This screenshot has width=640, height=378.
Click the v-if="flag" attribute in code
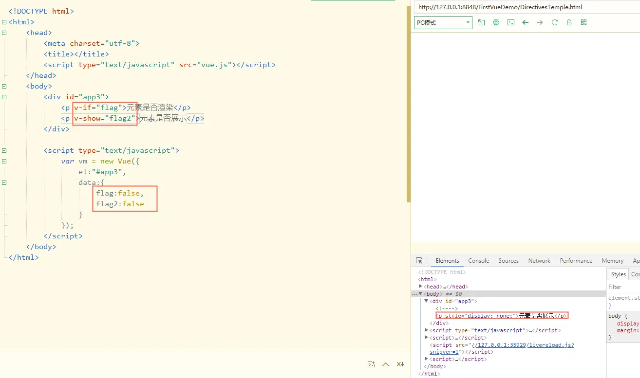coord(98,108)
